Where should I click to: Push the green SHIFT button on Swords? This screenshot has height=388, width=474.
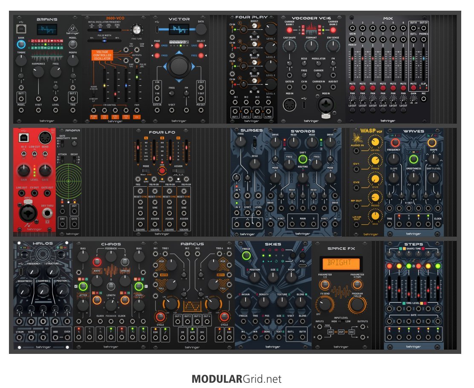pyautogui.click(x=303, y=159)
